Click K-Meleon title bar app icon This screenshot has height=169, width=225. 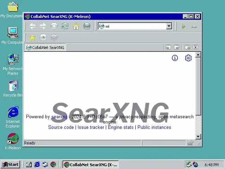tap(27, 17)
